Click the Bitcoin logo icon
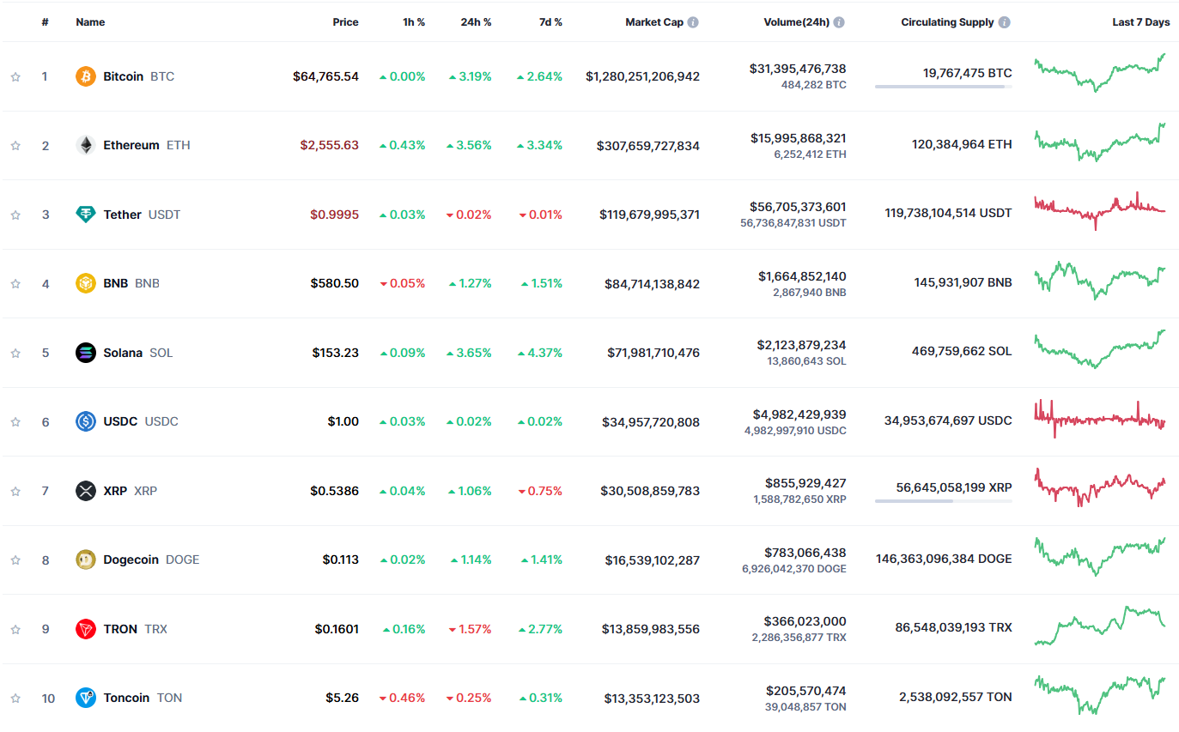The height and width of the screenshot is (732, 1179). (x=86, y=76)
